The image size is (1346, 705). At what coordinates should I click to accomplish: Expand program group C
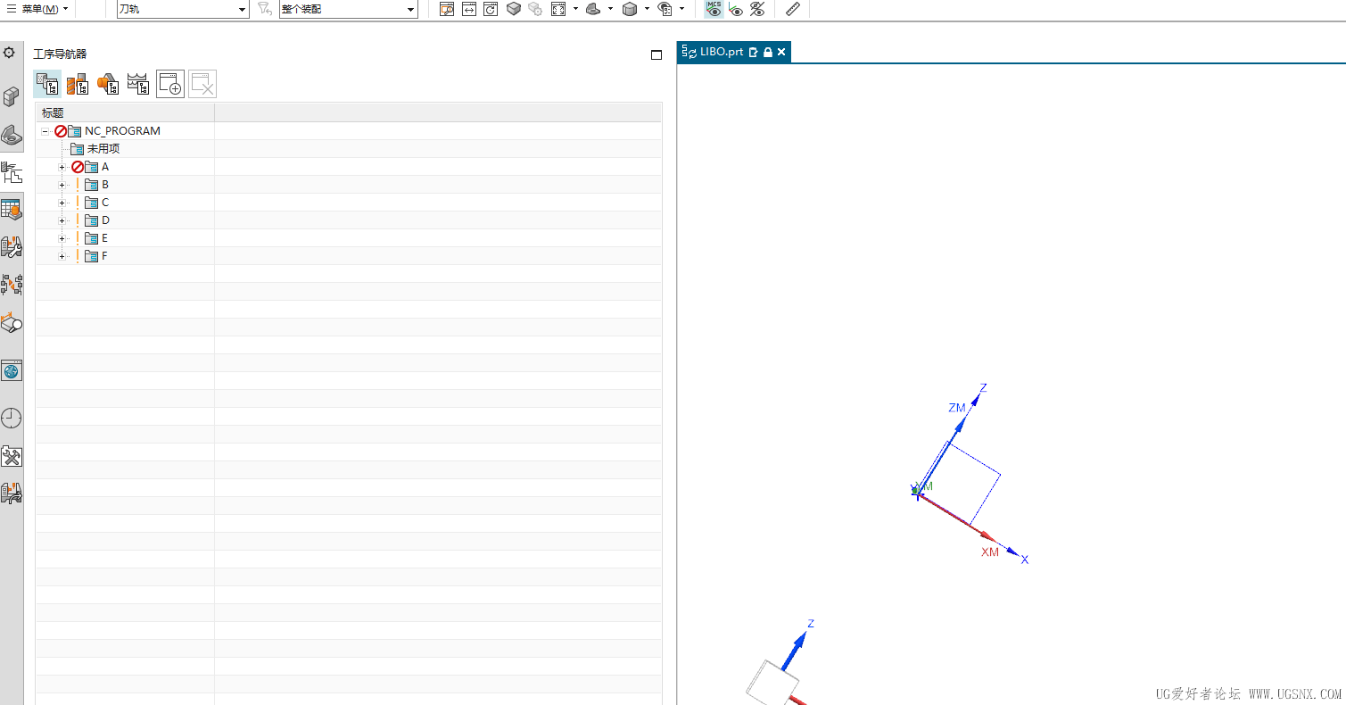click(x=62, y=203)
